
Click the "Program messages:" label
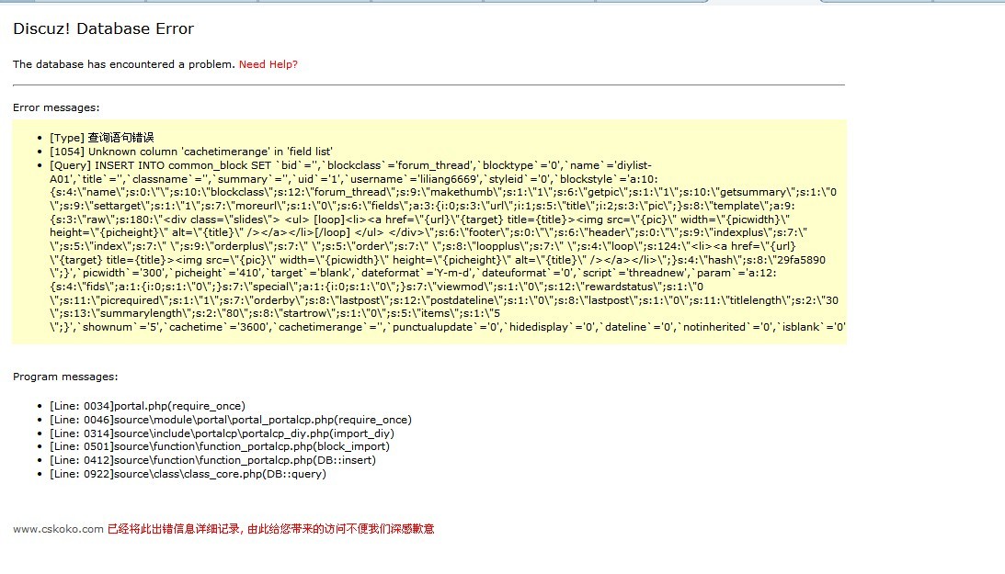65,377
